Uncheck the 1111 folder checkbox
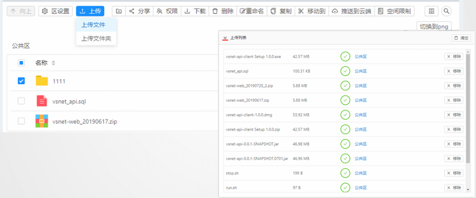Screen dimensions: 476x198 [x=21, y=81]
